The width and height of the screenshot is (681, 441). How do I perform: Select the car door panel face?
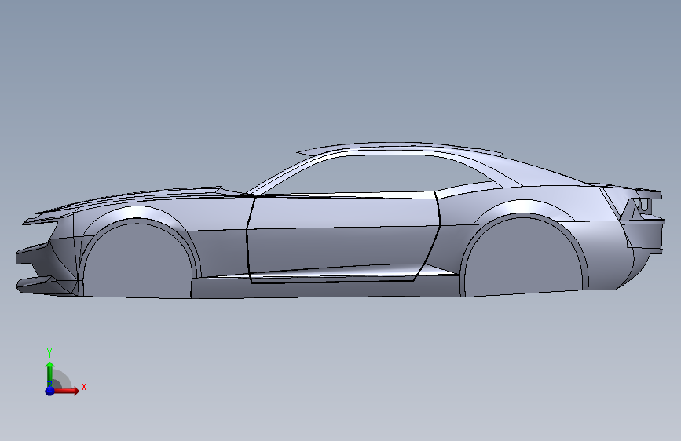pos(343,238)
